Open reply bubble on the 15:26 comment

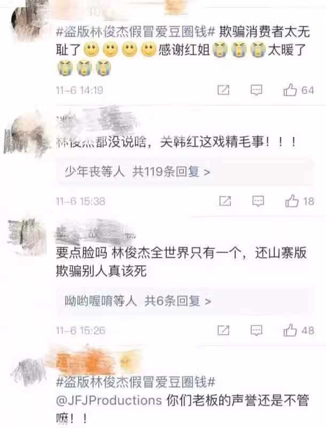pyautogui.click(x=256, y=331)
